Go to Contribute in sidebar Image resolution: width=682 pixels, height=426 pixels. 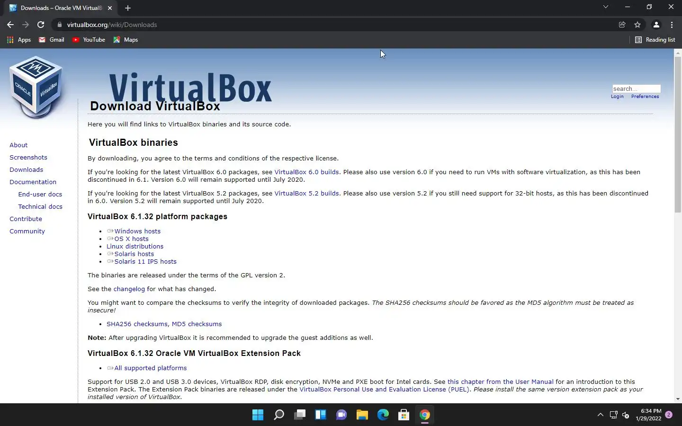tap(26, 219)
